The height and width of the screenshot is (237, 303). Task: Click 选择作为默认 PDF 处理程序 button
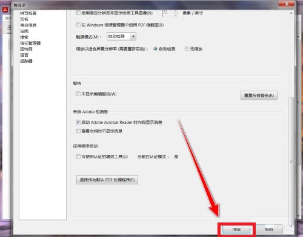point(107,180)
